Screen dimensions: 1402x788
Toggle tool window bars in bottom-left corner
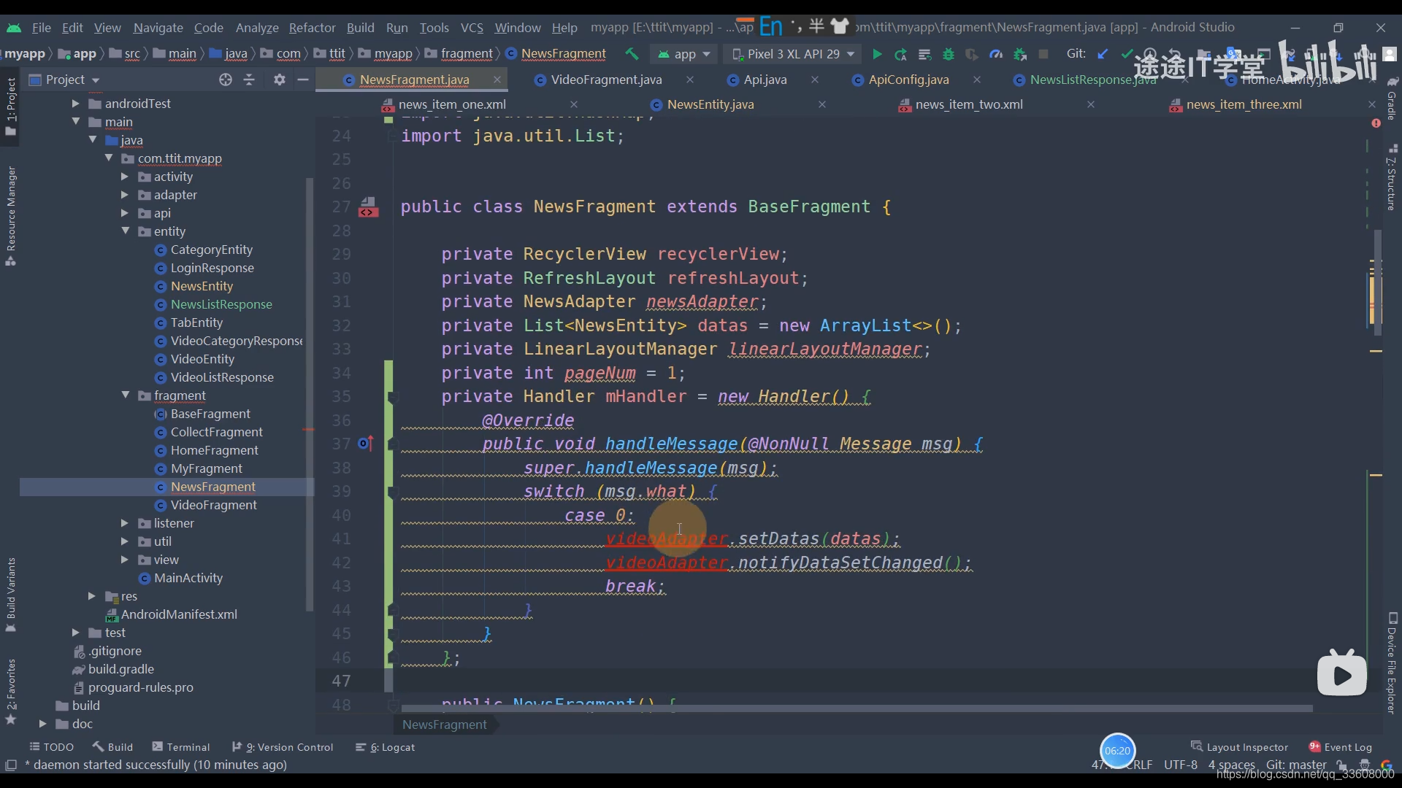11,765
